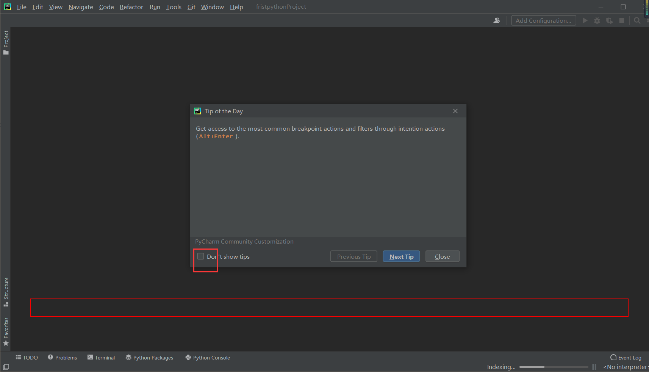Toggle the Structure side panel
This screenshot has width=649, height=372.
pos(6,292)
